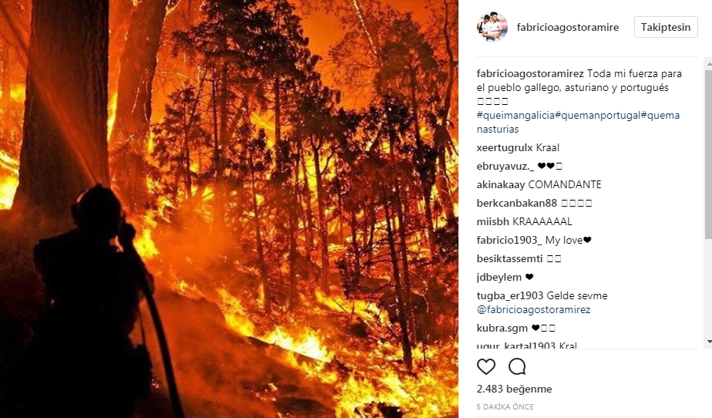Open the fabricioagostoramire profile avatar

[492, 27]
